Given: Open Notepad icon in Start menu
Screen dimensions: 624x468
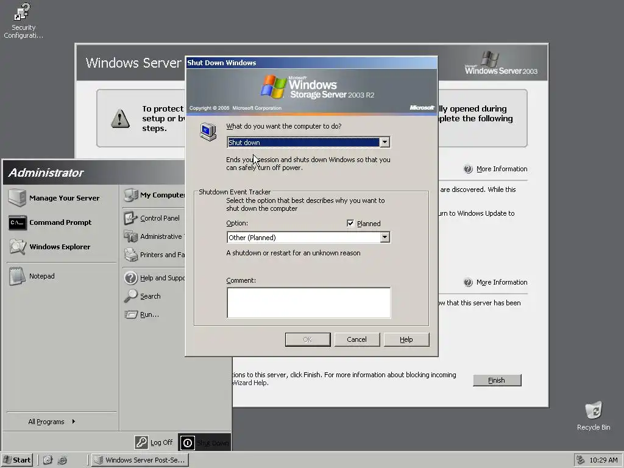Looking at the screenshot, I should [x=16, y=276].
